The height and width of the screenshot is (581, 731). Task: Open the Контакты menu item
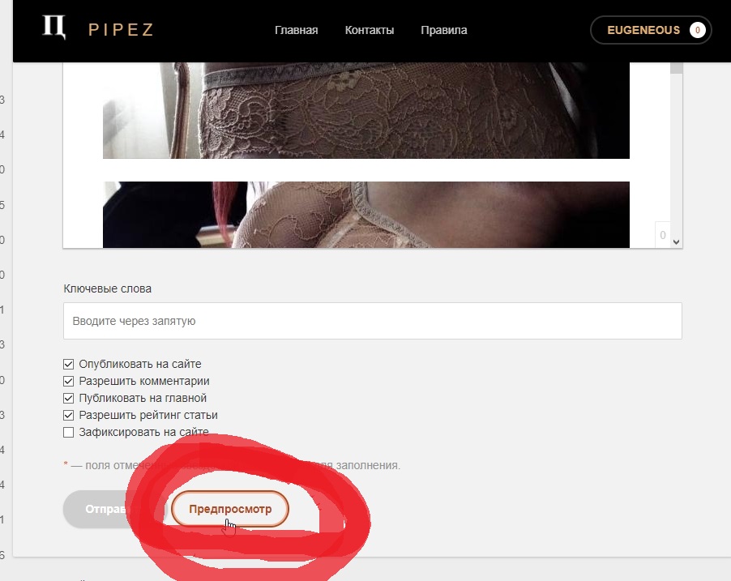pyautogui.click(x=370, y=30)
